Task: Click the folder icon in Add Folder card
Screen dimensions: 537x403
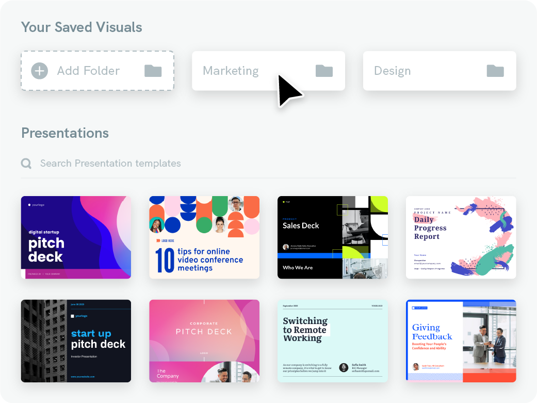Action: (153, 71)
